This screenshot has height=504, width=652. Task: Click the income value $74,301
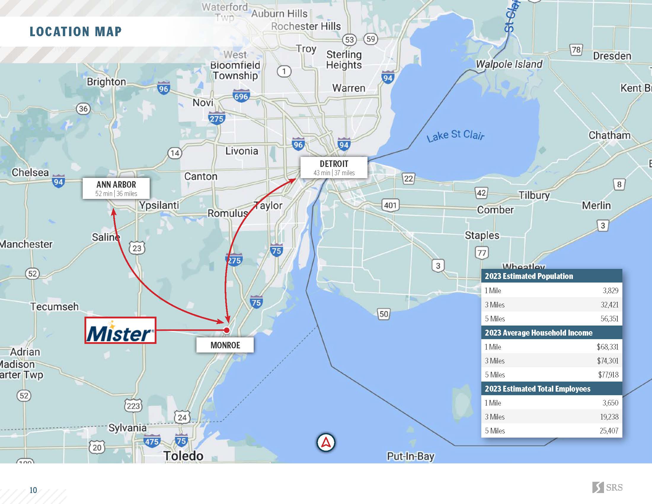tap(608, 361)
